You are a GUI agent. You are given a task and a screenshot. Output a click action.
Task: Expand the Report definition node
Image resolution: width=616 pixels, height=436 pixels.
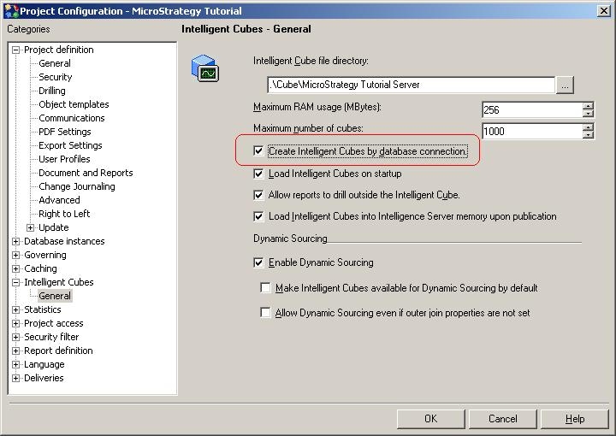point(15,351)
